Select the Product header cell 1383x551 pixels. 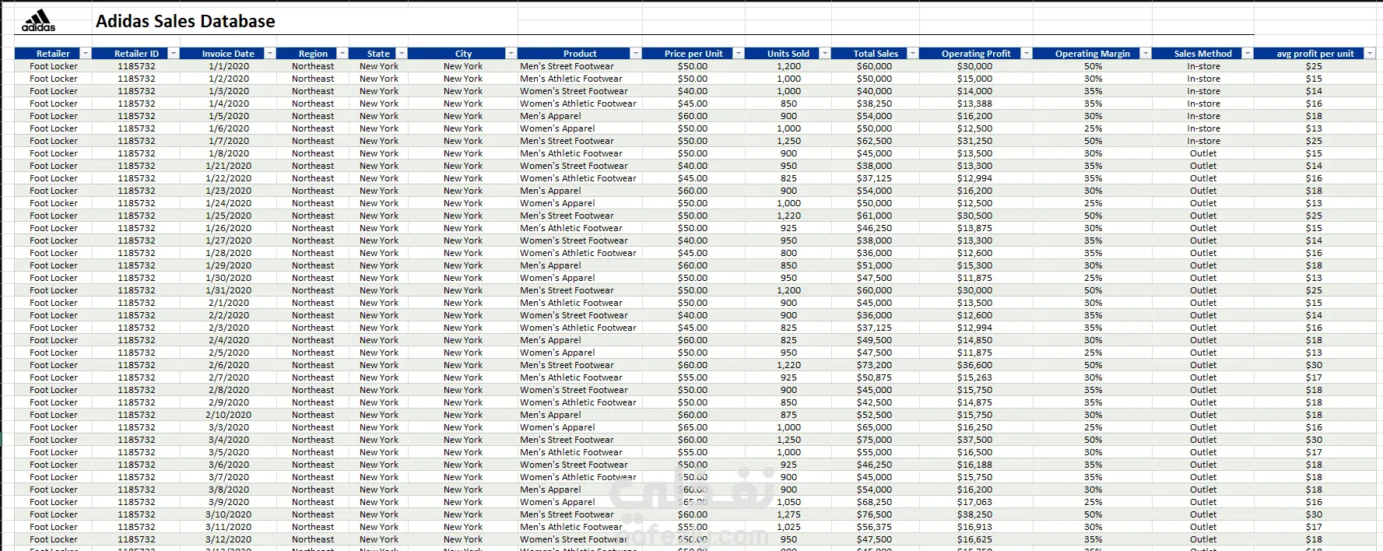580,54
